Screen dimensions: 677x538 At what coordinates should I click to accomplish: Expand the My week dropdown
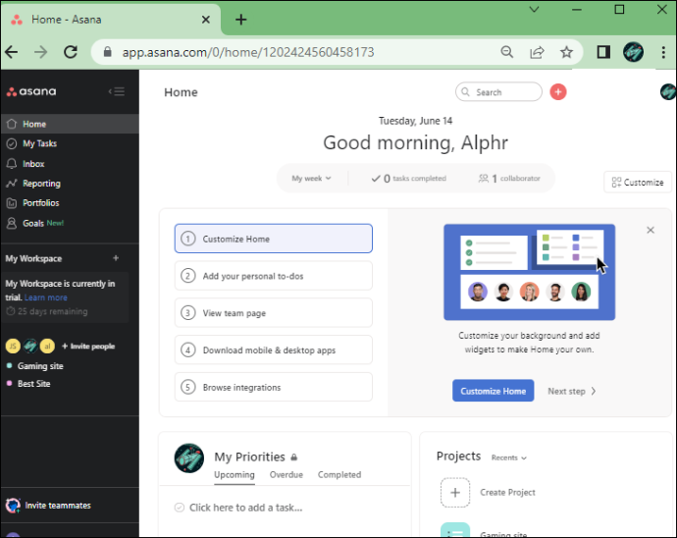click(311, 178)
